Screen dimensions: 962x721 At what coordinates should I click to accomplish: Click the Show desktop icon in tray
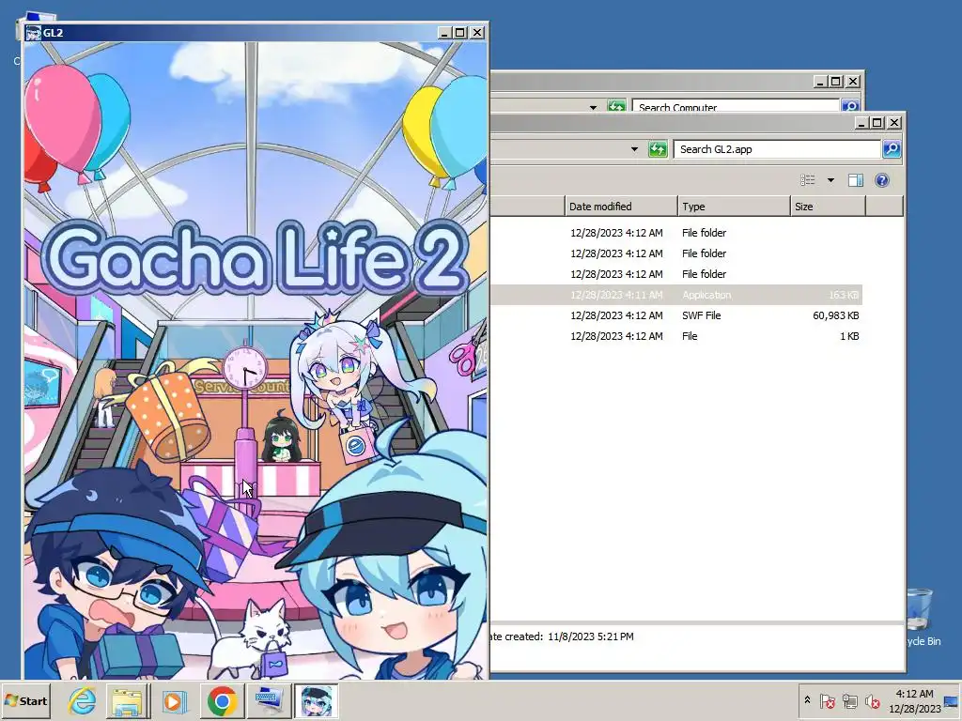pos(951,700)
